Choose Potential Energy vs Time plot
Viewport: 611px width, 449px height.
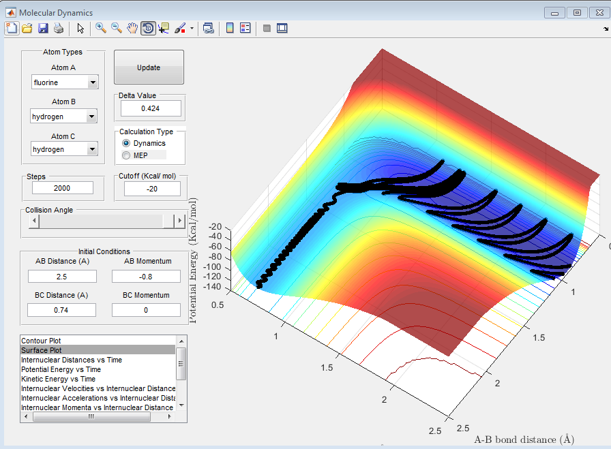pyautogui.click(x=61, y=369)
